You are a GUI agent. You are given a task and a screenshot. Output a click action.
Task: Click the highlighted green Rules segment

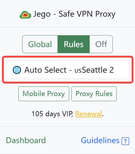tap(74, 44)
